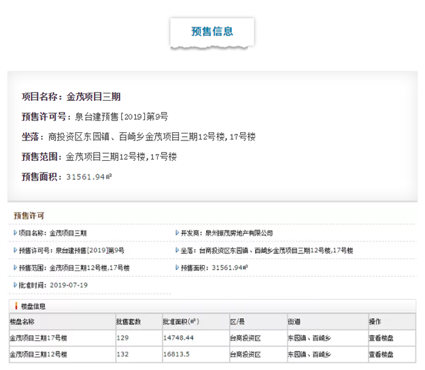Select small 预售面积：31561.94㎡ in permit list

pos(214,268)
